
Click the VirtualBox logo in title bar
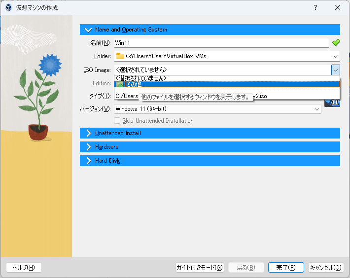(x=8, y=7)
